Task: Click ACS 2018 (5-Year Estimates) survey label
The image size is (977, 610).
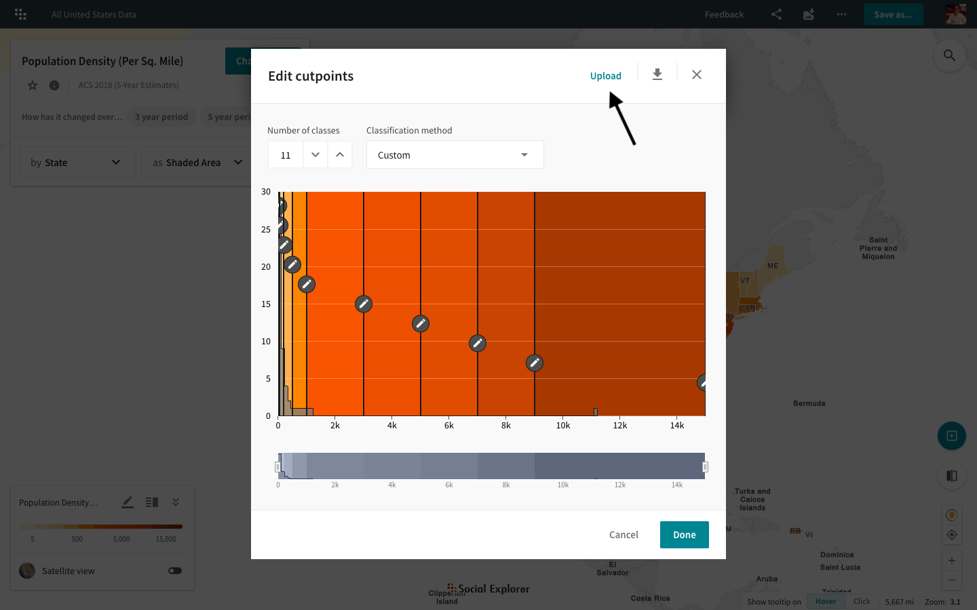Action: click(129, 85)
